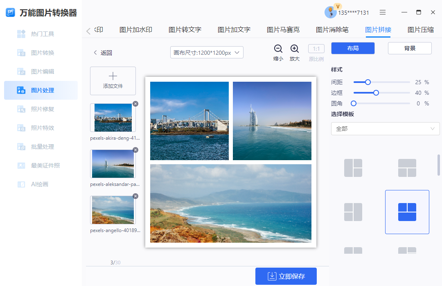Open the hamburger menu icon
442x286 pixels.
pyautogui.click(x=383, y=12)
